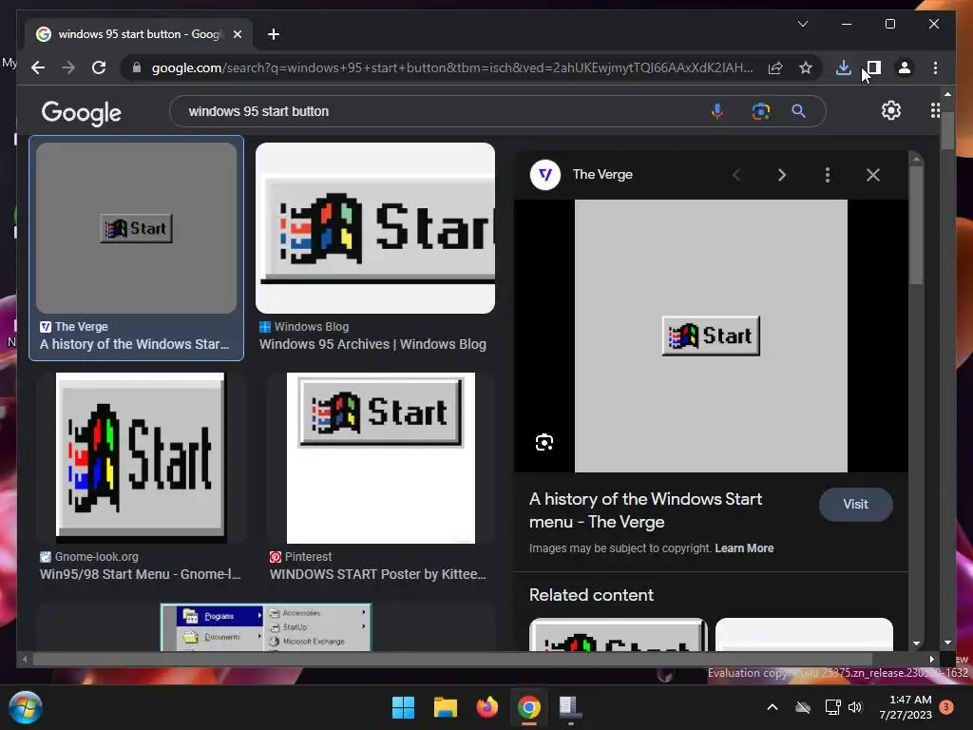The height and width of the screenshot is (730, 973).
Task: Click the preview panel scrollbar thumb
Action: (916, 226)
